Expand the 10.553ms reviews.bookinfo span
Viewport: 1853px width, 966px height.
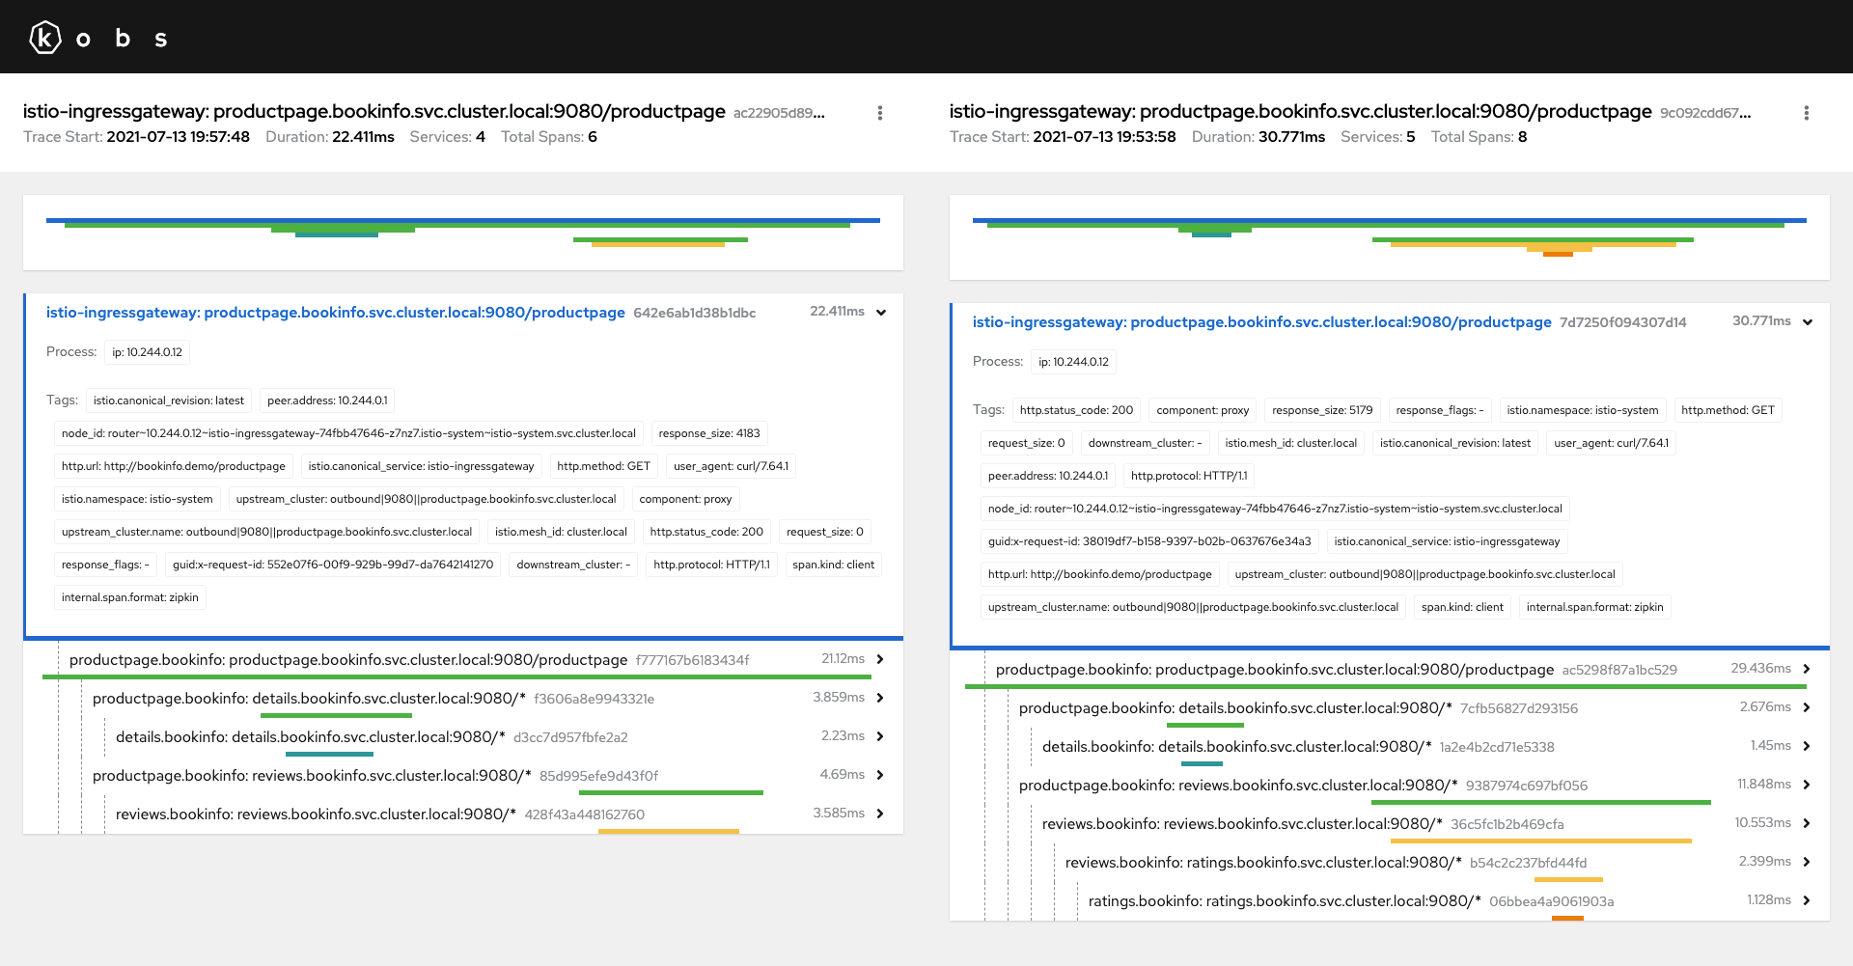(x=1806, y=823)
